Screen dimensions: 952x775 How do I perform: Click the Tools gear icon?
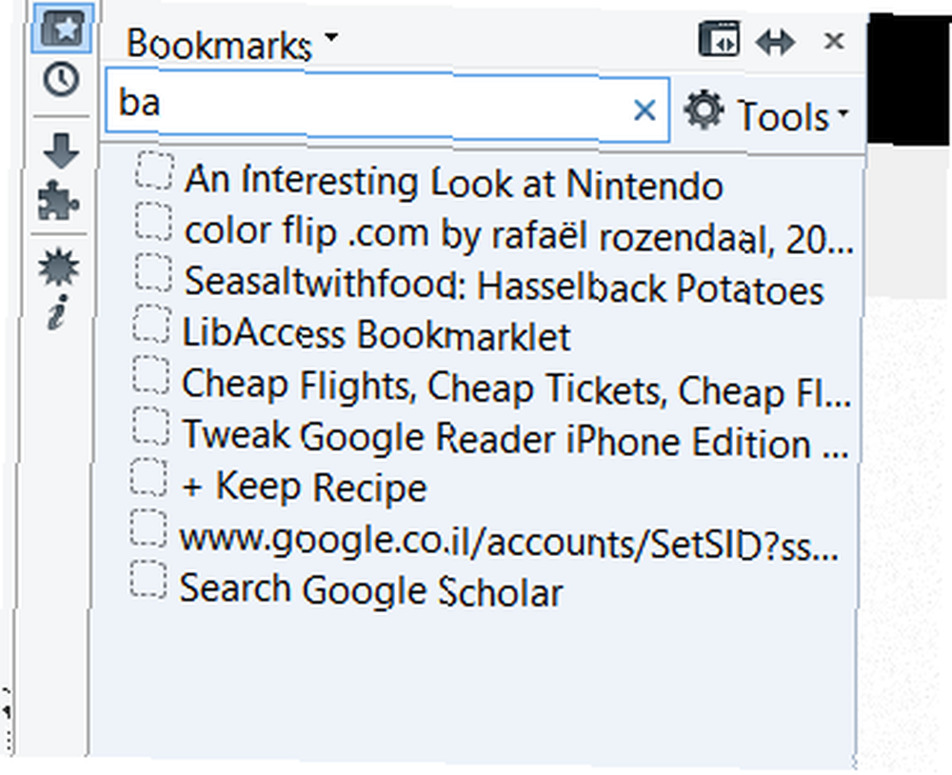704,109
